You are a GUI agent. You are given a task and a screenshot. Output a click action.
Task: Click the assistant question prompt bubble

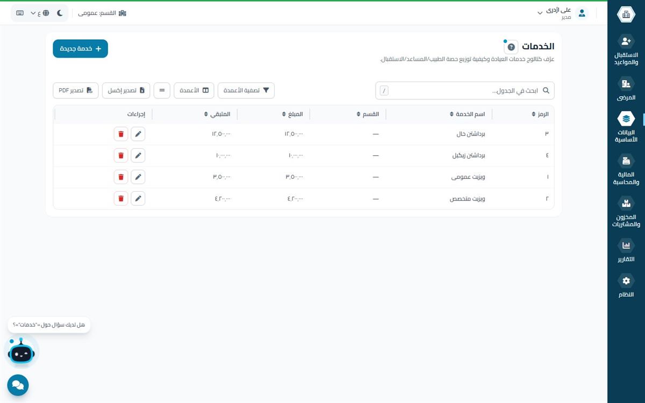point(49,325)
